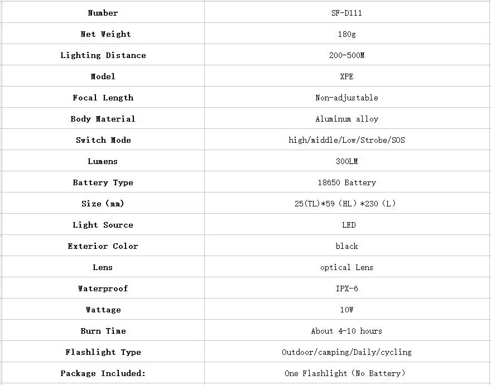
Task: Click the 18650 Battery cell
Action: [347, 182]
